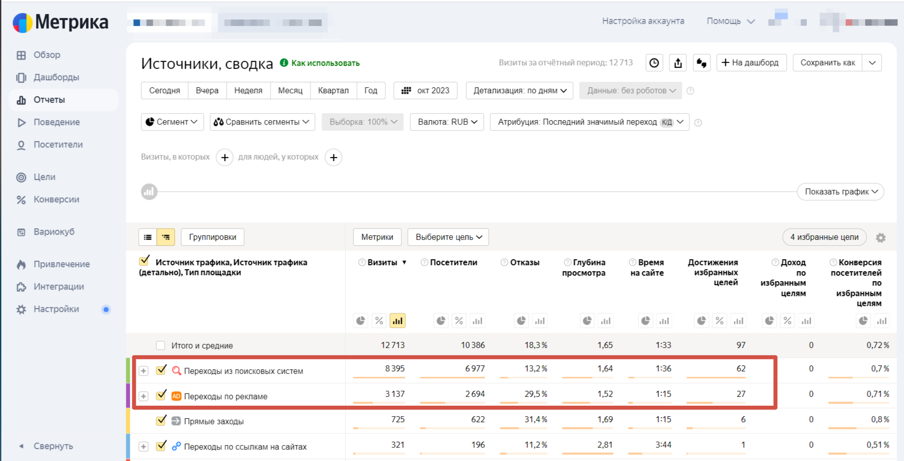Check the Итого и средние checkbox
904x461 pixels.
[160, 345]
